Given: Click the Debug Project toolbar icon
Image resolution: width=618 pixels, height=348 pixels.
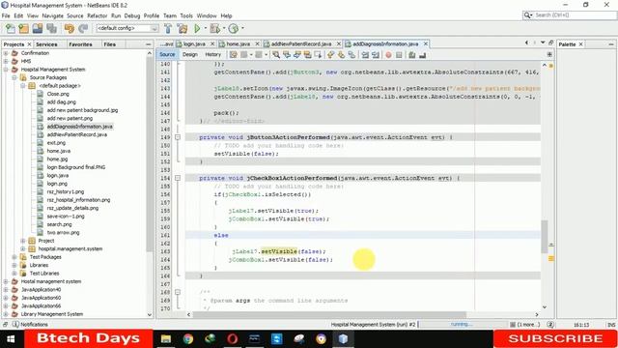Looking at the screenshot, I should pyautogui.click(x=214, y=28).
